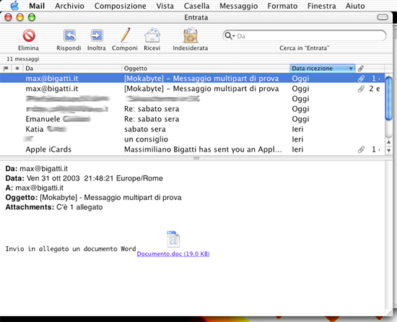Open the Documento.doc attachment file icon
Viewport: 397px width, 322px height.
click(x=173, y=239)
